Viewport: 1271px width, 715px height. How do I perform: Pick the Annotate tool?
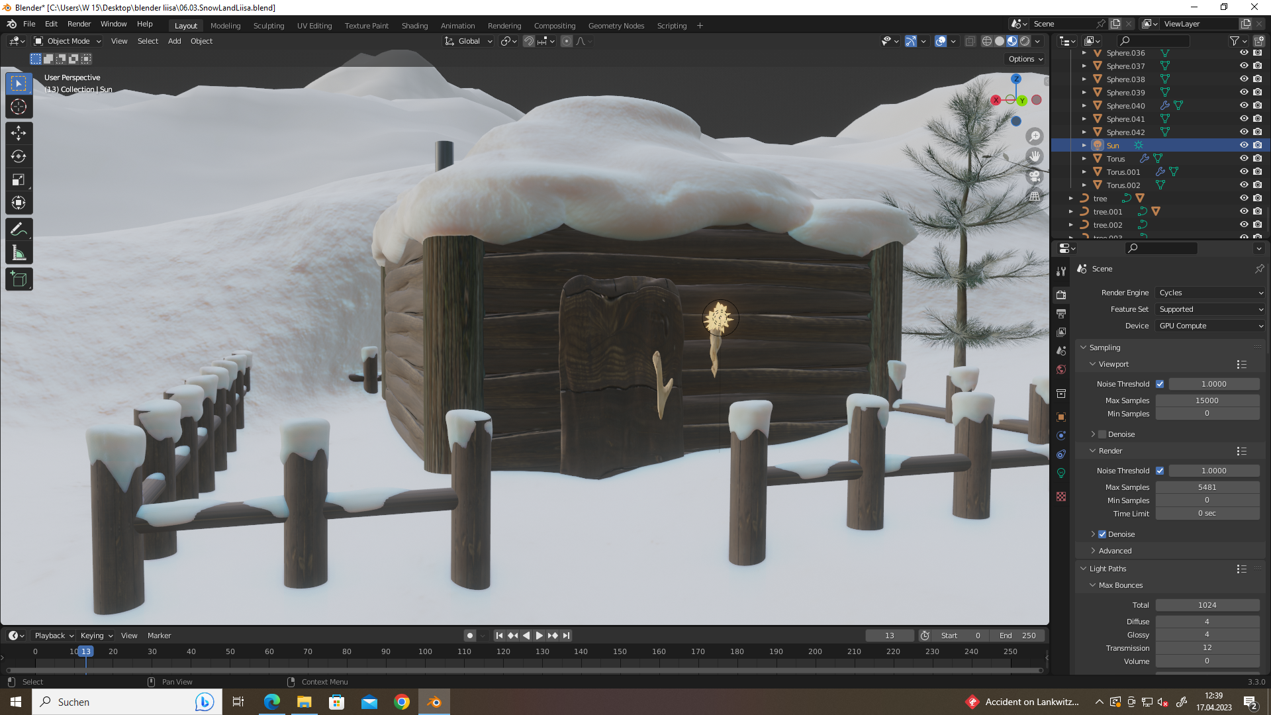click(x=19, y=230)
